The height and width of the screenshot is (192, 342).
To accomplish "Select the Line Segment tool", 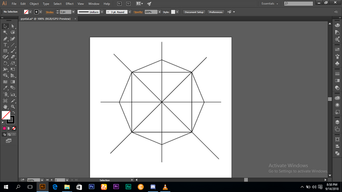I will (x=13, y=45).
